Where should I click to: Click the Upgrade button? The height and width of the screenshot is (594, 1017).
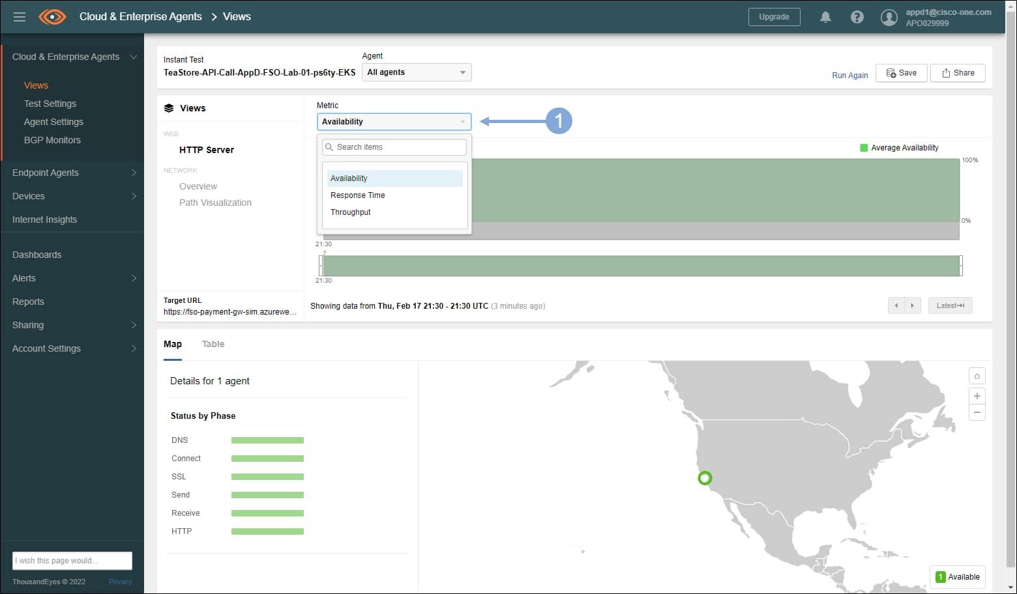pos(774,17)
